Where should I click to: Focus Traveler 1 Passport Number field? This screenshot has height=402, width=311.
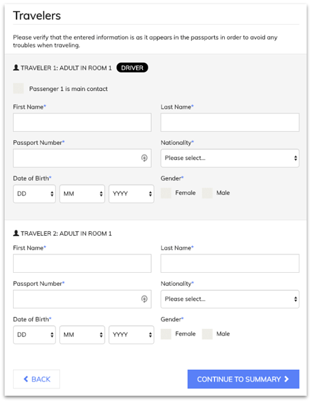(x=82, y=158)
